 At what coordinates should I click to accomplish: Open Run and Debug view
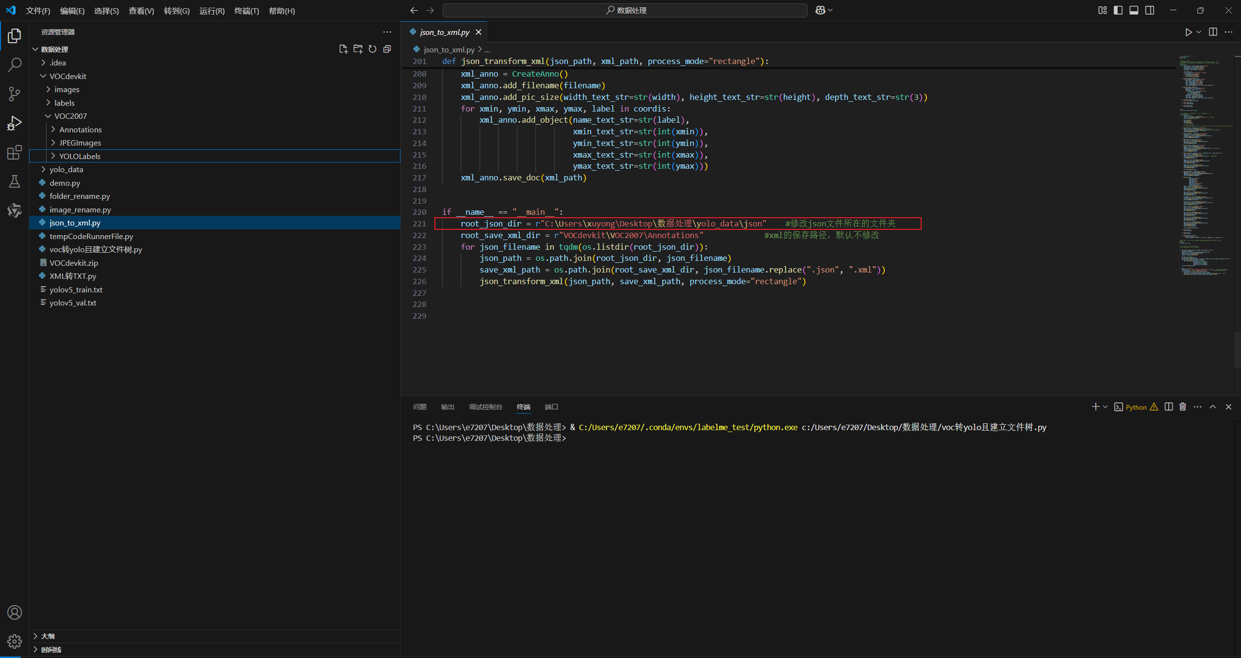(15, 123)
